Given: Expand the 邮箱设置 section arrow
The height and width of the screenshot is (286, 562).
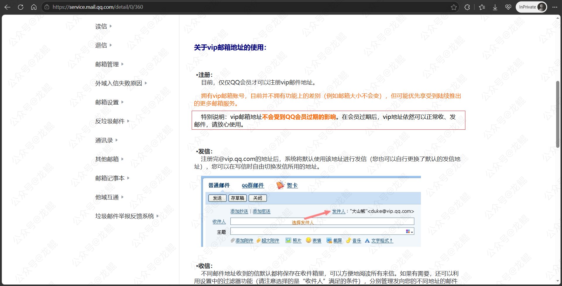Looking at the screenshot, I should [x=122, y=102].
